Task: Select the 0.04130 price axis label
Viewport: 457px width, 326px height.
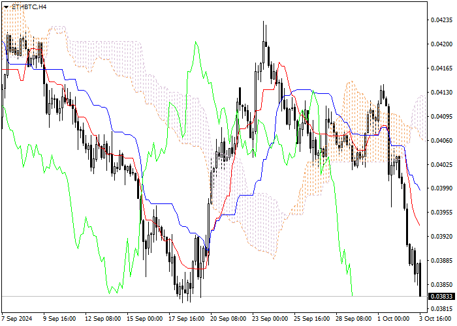Action: [442, 93]
